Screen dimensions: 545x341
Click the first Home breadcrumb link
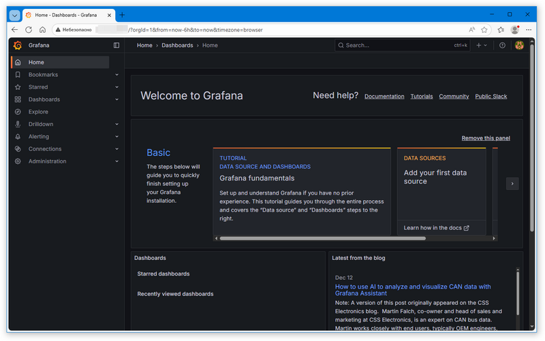[x=144, y=45]
